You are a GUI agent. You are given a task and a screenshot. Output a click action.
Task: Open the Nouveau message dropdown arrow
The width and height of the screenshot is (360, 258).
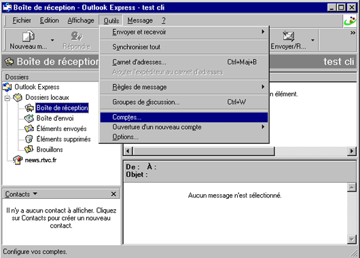(x=52, y=40)
